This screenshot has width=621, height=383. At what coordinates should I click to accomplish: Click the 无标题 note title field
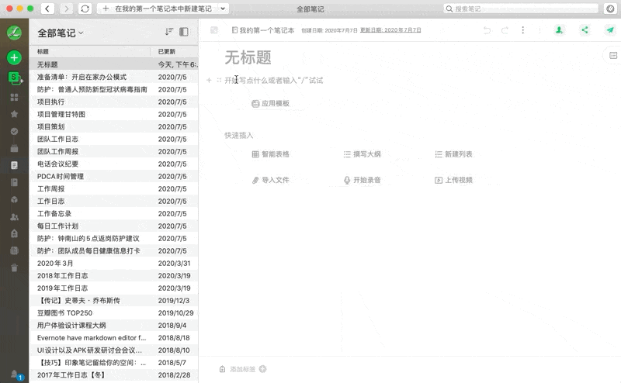(x=248, y=58)
